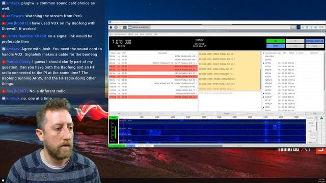Open the File menu in JS8Call

111,34
